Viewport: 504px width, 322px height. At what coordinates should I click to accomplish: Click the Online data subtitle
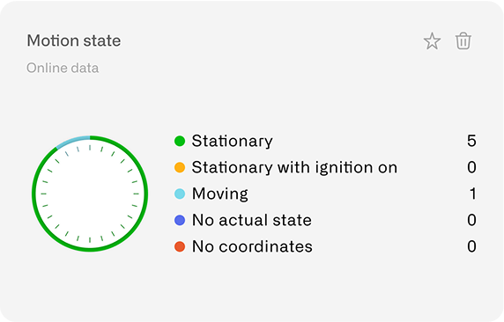pos(63,68)
